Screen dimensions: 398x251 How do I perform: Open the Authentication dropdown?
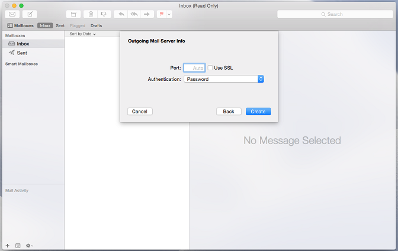223,79
